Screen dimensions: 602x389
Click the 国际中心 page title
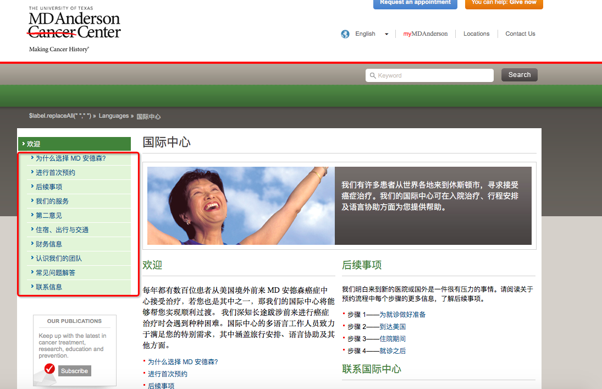pos(167,142)
